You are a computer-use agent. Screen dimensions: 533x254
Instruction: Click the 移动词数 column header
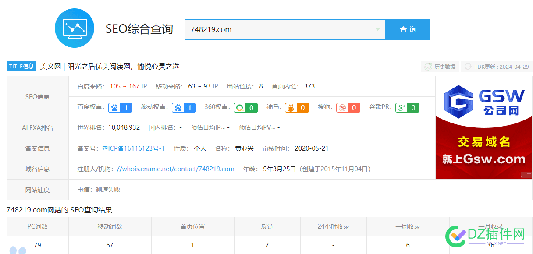pyautogui.click(x=110, y=226)
